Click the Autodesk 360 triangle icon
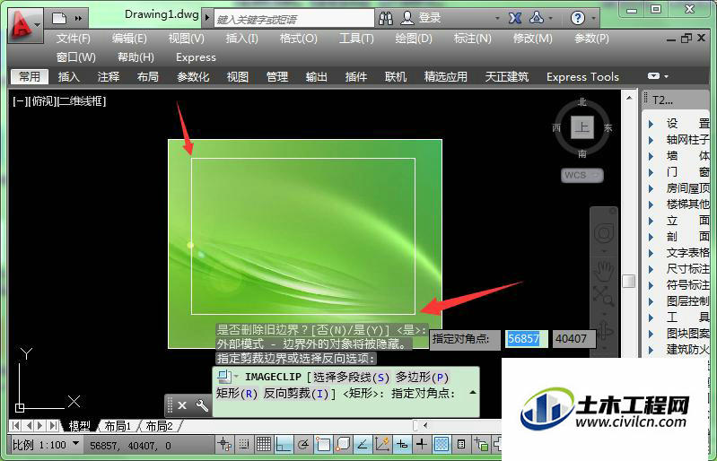This screenshot has width=717, height=461. point(537,18)
